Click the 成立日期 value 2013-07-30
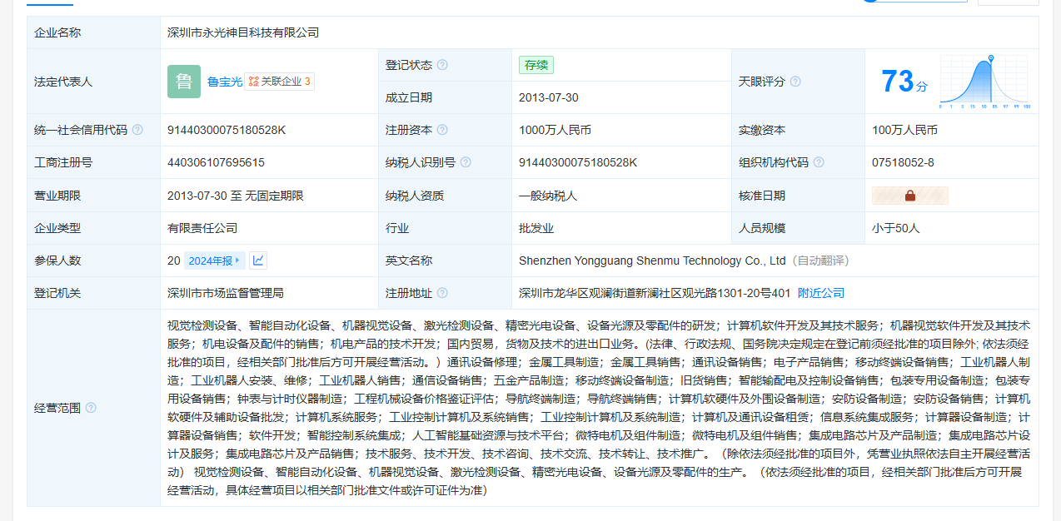The image size is (1061, 521). tap(548, 97)
